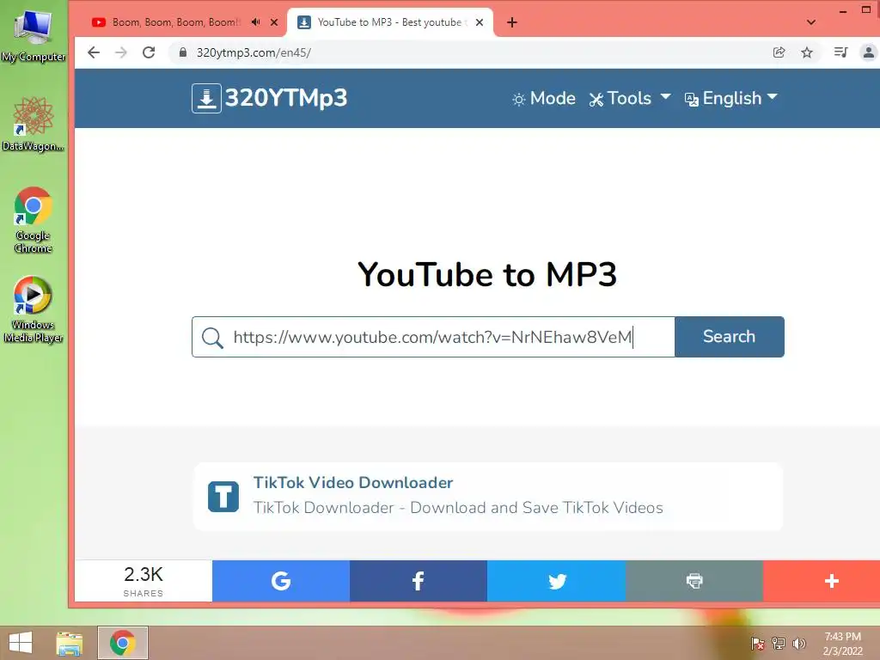The width and height of the screenshot is (880, 660).
Task: Focus the YouTube URL input field
Action: pyautogui.click(x=433, y=337)
